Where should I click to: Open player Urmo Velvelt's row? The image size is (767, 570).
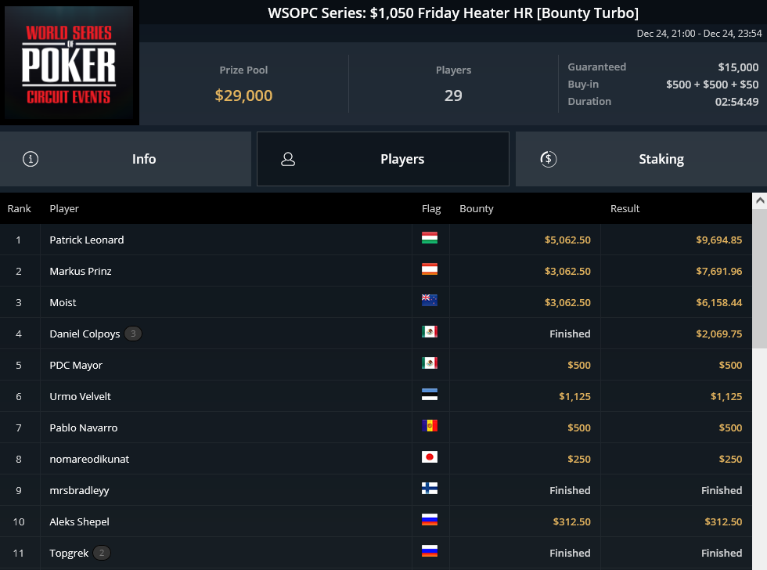click(x=376, y=396)
